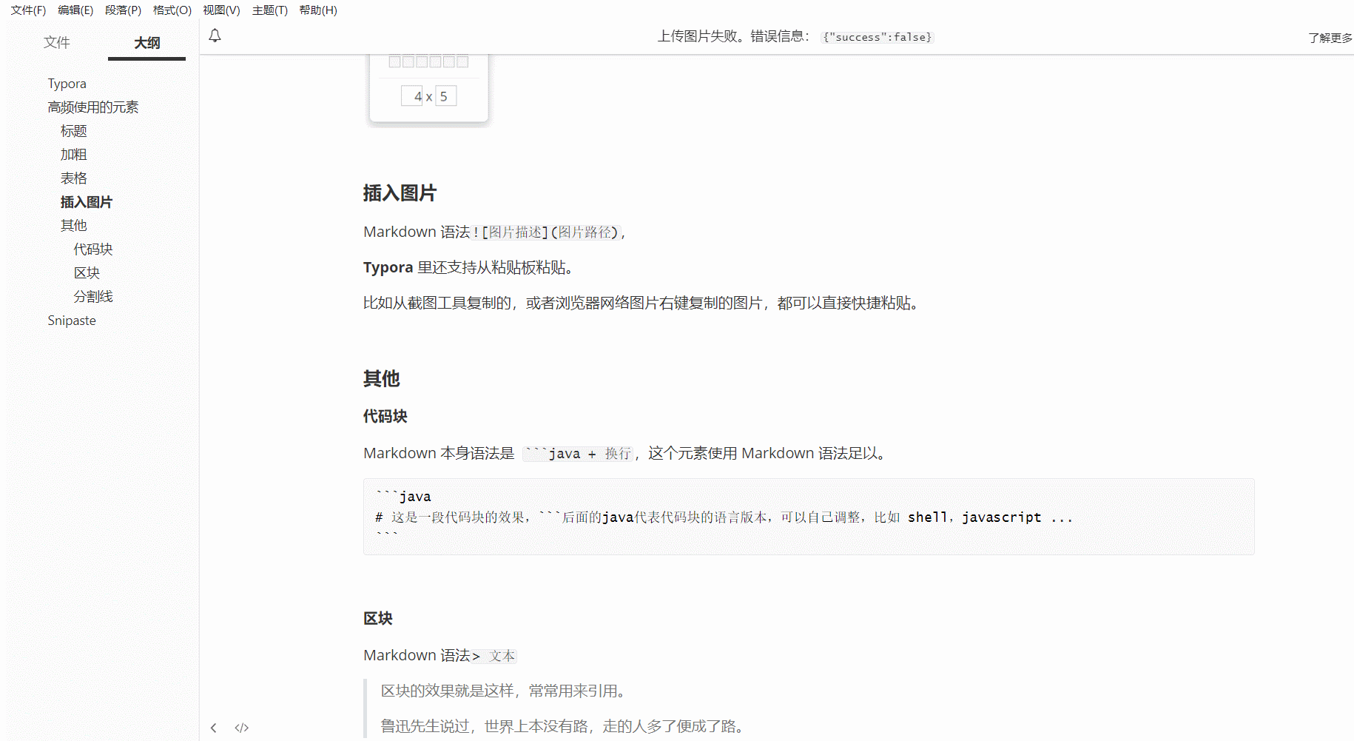Click the 代码块 subheading in document

point(385,416)
